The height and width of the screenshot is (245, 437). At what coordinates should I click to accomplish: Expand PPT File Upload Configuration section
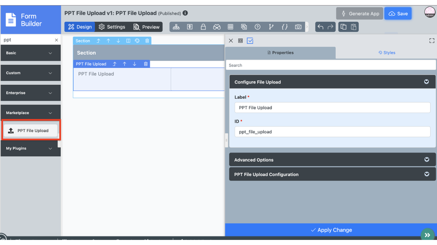point(332,174)
